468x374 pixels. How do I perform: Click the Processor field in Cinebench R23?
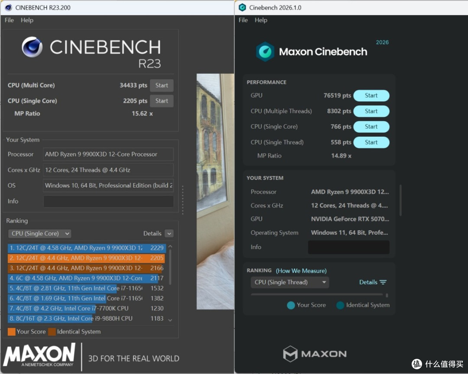pyautogui.click(x=108, y=154)
